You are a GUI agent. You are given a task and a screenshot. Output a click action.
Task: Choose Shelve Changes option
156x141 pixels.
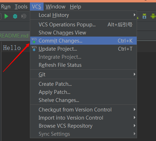point(83,100)
